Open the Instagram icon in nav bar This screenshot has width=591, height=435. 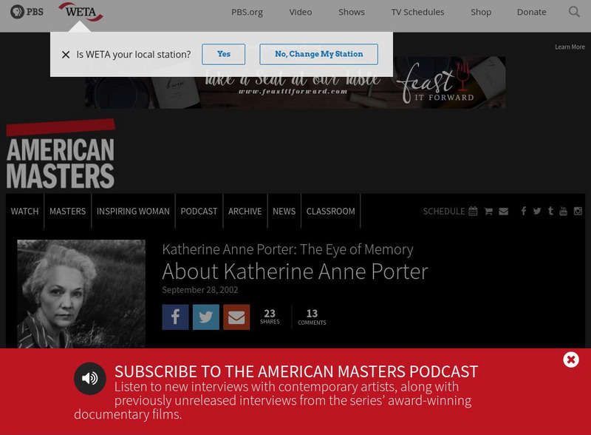click(x=578, y=211)
